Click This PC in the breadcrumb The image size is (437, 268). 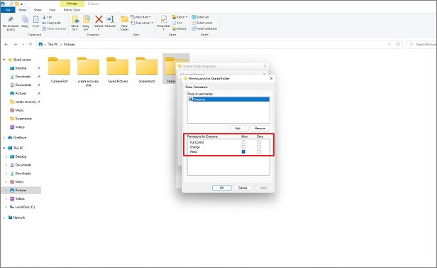[x=53, y=44]
